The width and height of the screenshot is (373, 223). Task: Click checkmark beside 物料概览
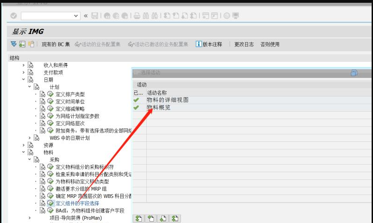click(x=137, y=108)
